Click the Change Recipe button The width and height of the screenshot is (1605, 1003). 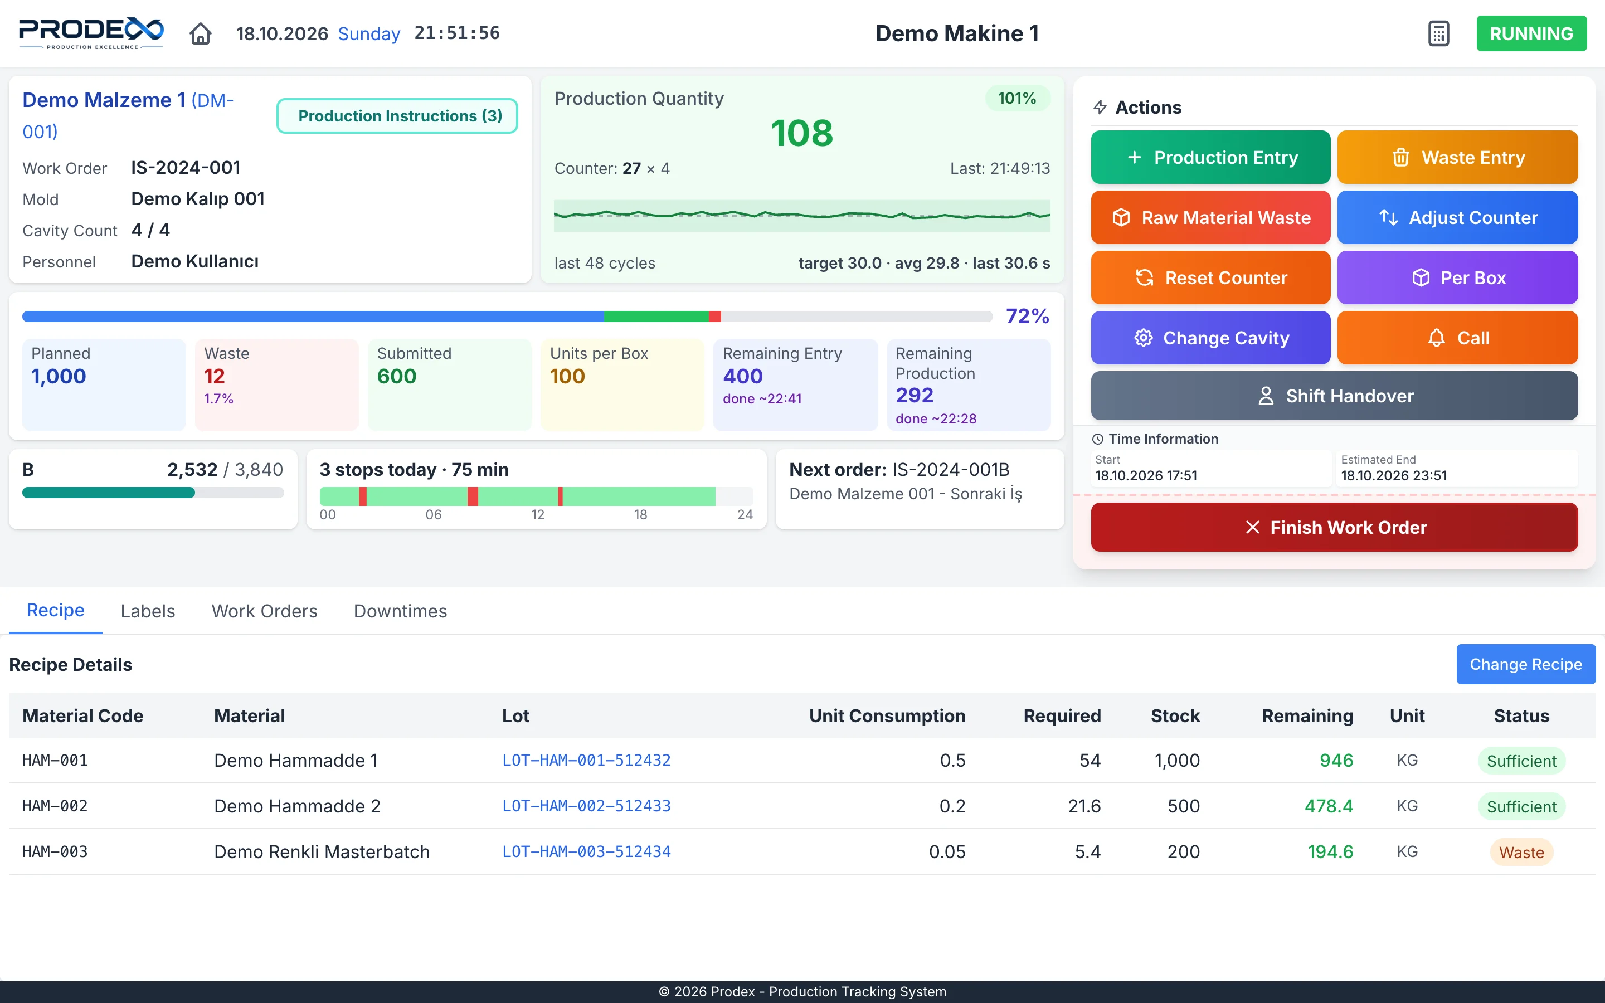tap(1525, 664)
